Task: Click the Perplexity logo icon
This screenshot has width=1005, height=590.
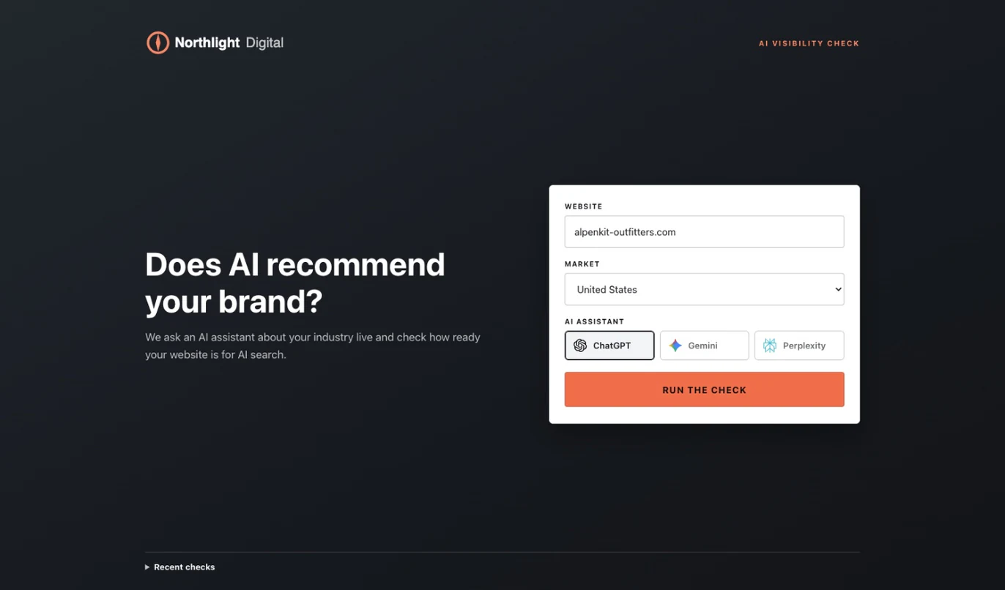Action: (770, 346)
